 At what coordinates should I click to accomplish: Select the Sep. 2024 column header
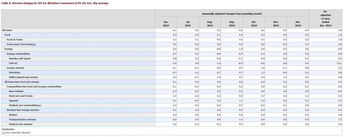(x=232, y=24)
